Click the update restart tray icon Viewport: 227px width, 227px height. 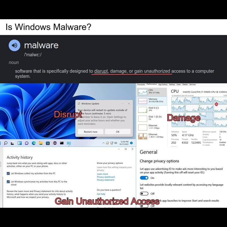[107, 143]
